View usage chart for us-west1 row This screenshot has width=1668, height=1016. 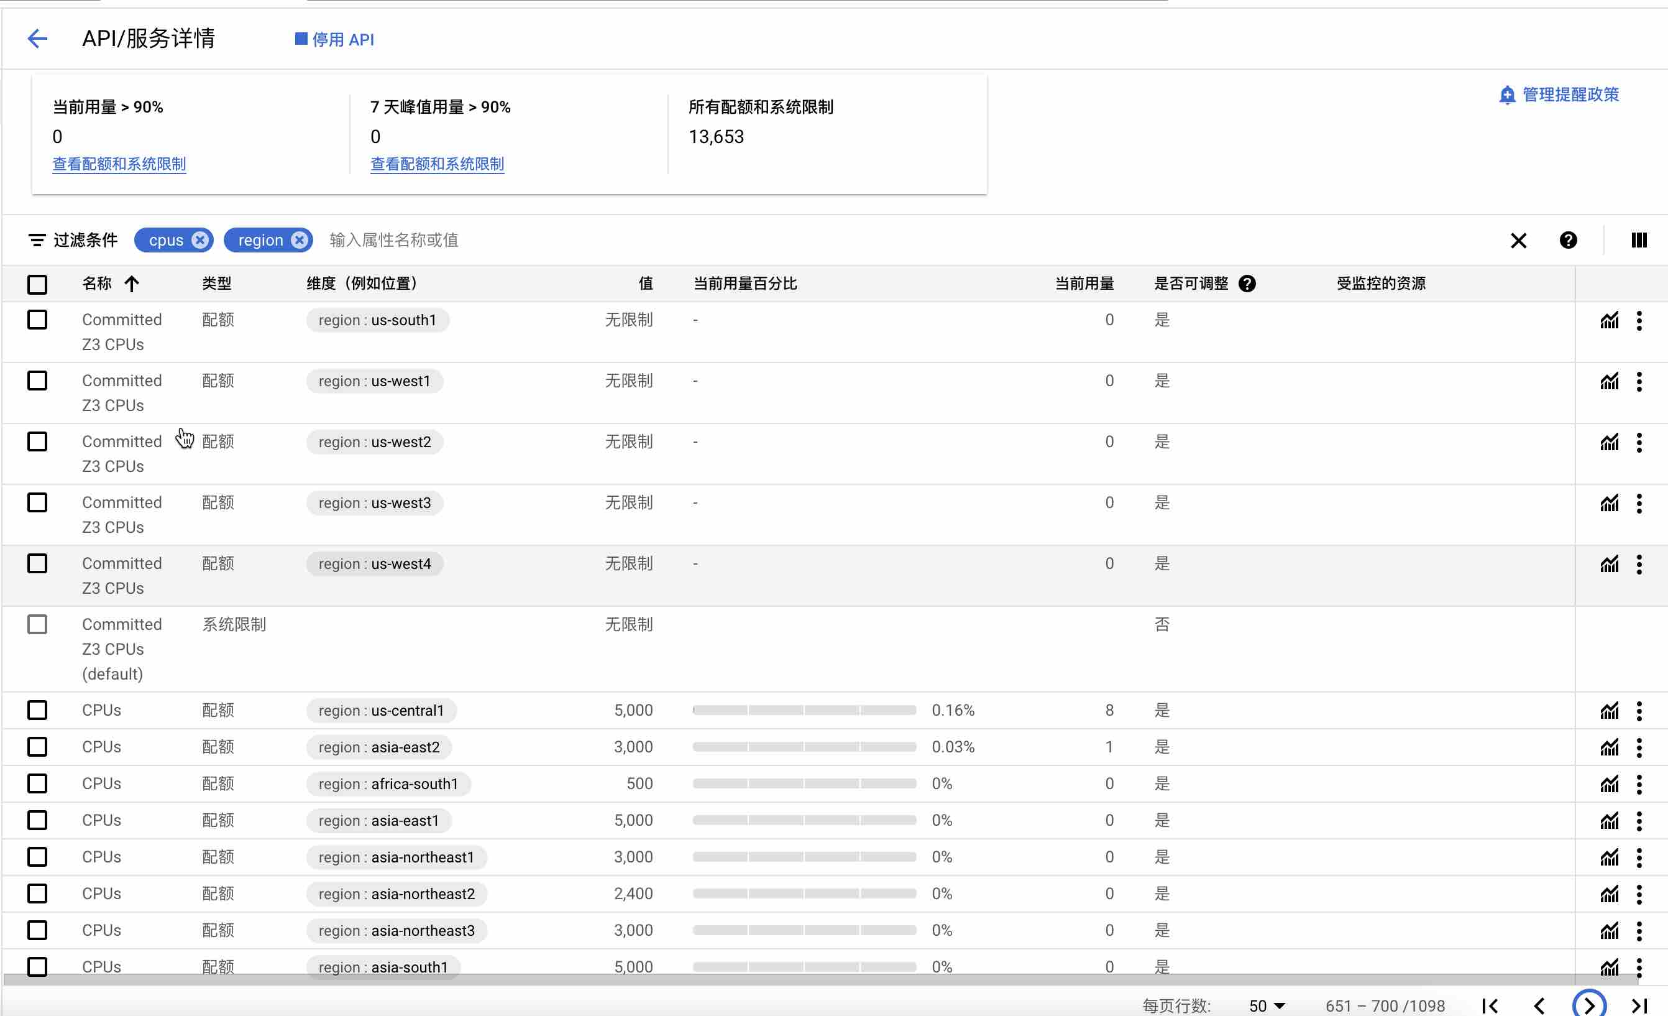coord(1609,381)
